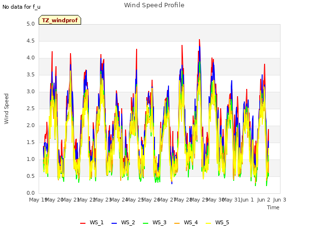Select the WS_1 legend label

pos(97,222)
